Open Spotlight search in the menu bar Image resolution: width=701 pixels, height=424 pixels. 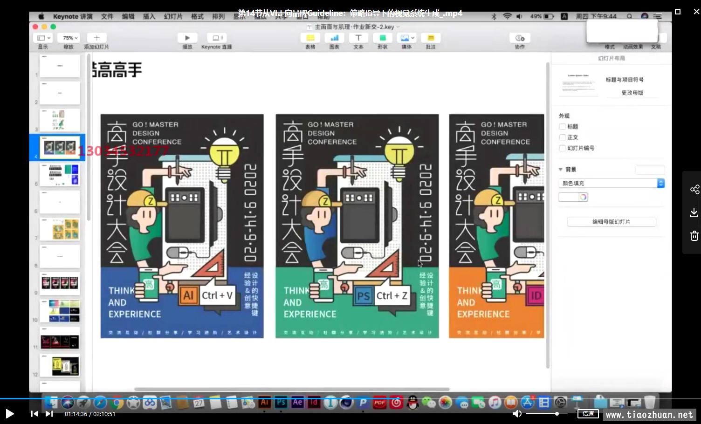tap(629, 16)
